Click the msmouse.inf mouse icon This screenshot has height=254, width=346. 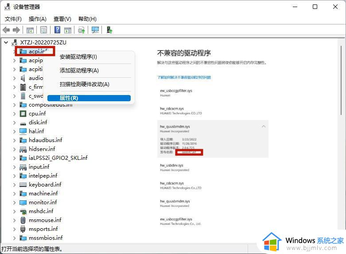coord(23,220)
